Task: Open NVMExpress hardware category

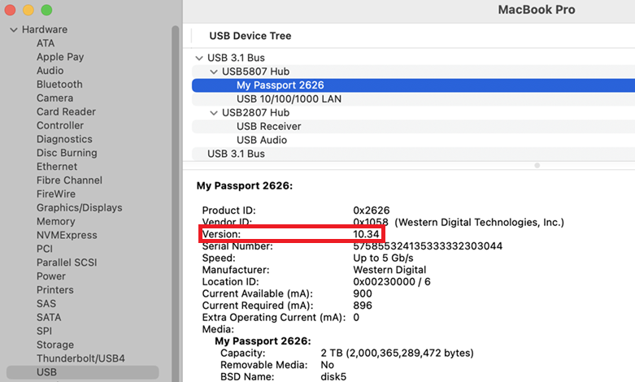Action: click(x=67, y=235)
